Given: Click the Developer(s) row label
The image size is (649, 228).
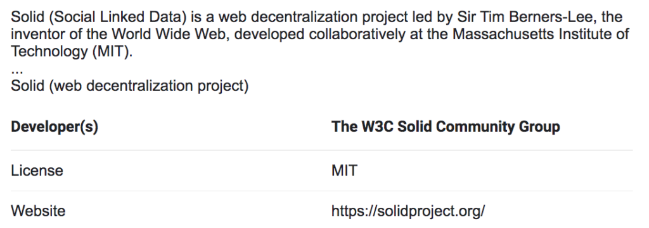Looking at the screenshot, I should (x=55, y=127).
